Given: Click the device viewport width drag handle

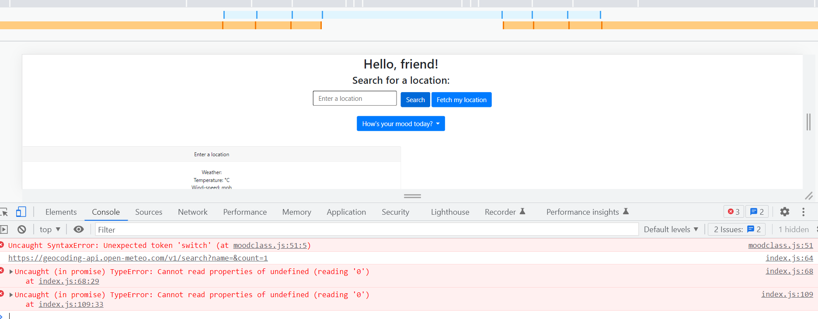Looking at the screenshot, I should 808,122.
